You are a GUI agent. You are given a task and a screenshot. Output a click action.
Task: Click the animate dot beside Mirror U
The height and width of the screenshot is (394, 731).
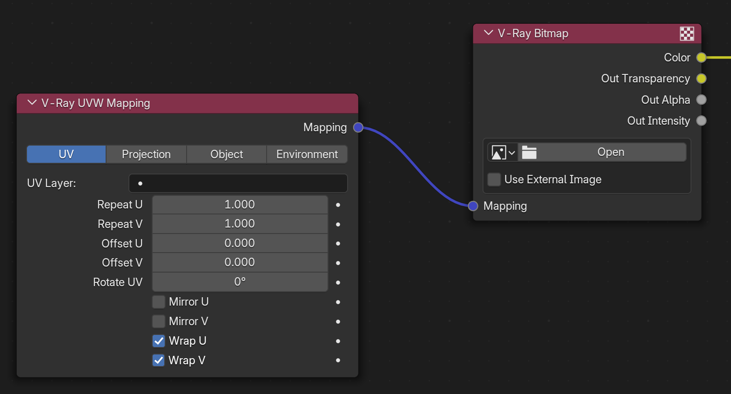tap(338, 302)
